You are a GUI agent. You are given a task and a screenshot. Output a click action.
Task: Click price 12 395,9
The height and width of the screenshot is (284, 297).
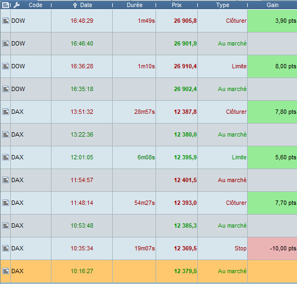185,157
